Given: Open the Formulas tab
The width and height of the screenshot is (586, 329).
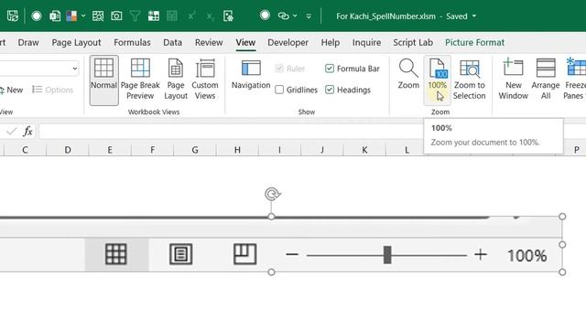Looking at the screenshot, I should (x=132, y=43).
